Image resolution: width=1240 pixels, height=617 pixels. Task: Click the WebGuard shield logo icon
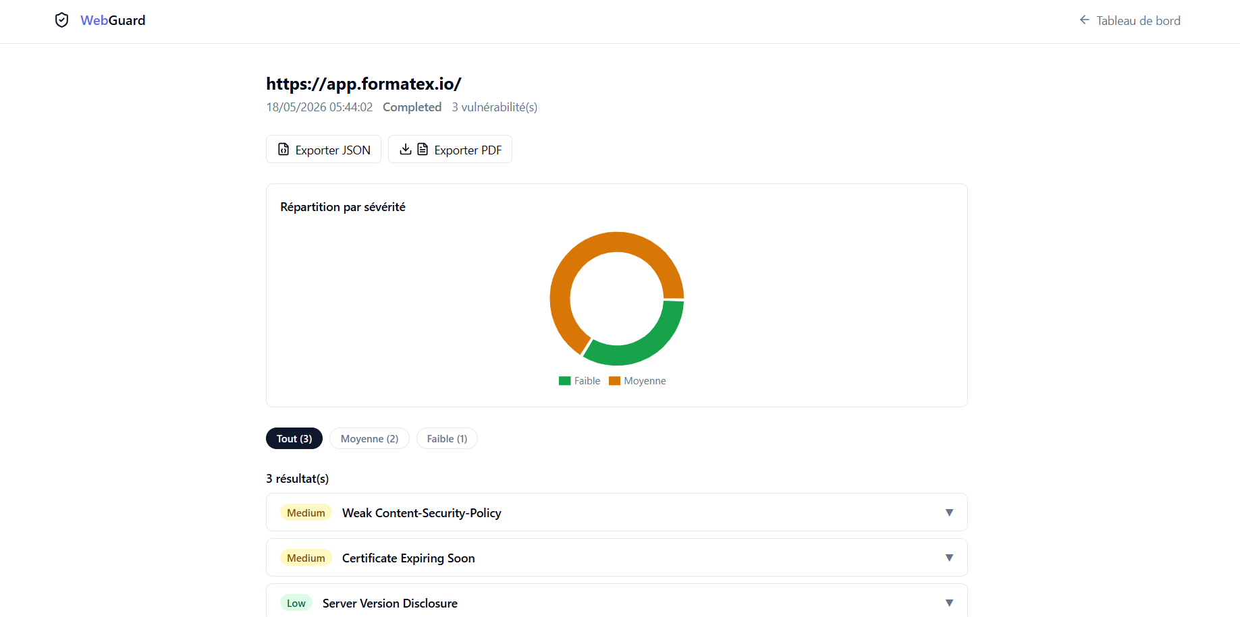(x=61, y=20)
